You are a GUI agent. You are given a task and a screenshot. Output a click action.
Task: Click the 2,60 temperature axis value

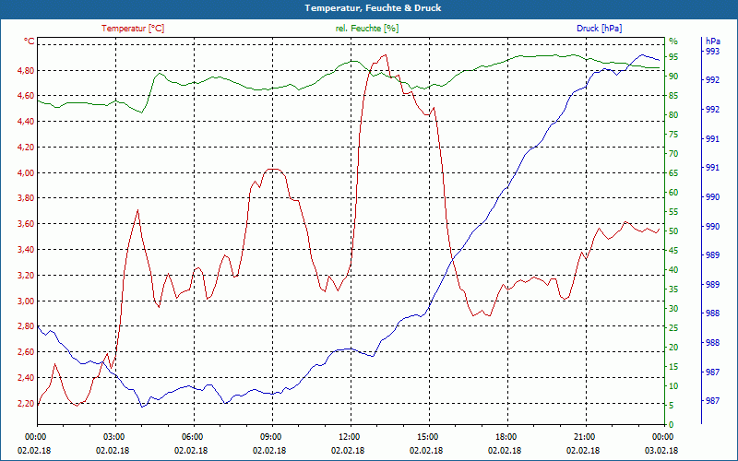point(26,352)
